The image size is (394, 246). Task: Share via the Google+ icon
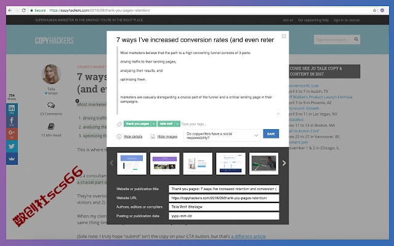(x=12, y=134)
